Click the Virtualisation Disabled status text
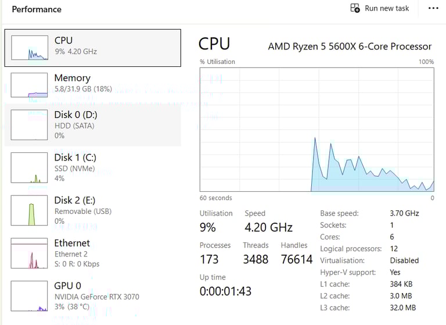The image size is (446, 325). pos(404,260)
